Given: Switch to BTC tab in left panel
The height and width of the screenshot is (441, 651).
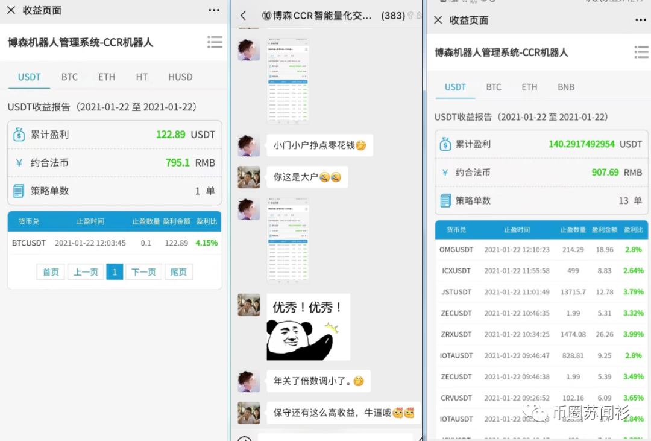Looking at the screenshot, I should click(69, 77).
